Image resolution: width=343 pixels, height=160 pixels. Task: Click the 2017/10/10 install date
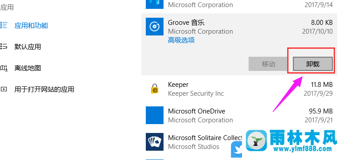[x=317, y=31]
